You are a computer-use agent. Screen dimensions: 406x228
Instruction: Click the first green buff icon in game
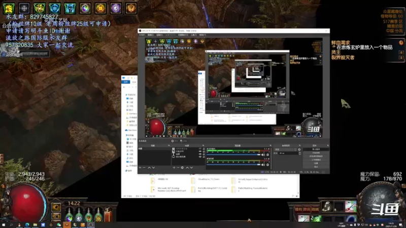point(9,8)
